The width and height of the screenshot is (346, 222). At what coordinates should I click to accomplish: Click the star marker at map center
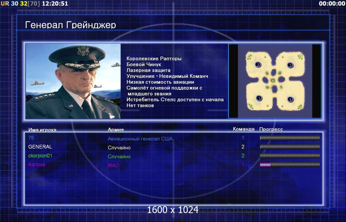click(273, 81)
